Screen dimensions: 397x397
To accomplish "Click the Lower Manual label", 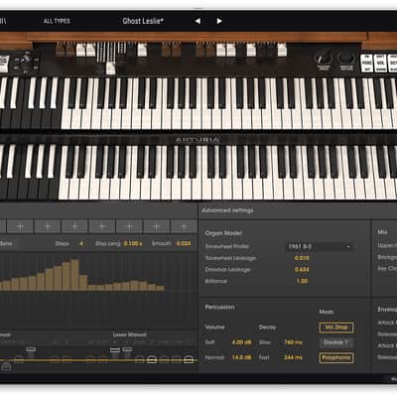I will 129,334.
